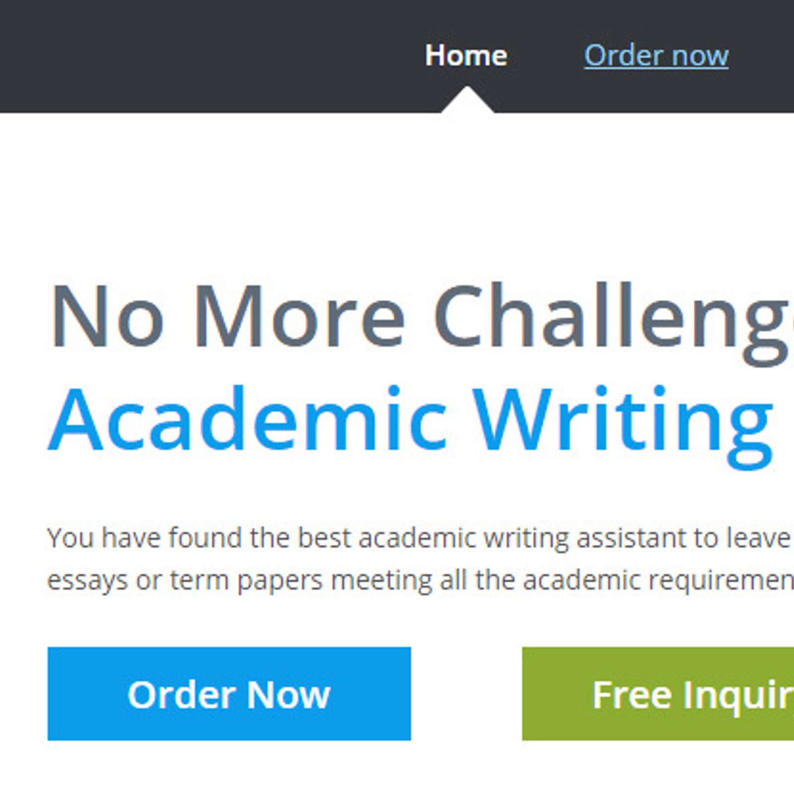Click the paragraph line starting 'essays or term'
Viewport: 794px width, 794px height.
pyautogui.click(x=420, y=580)
